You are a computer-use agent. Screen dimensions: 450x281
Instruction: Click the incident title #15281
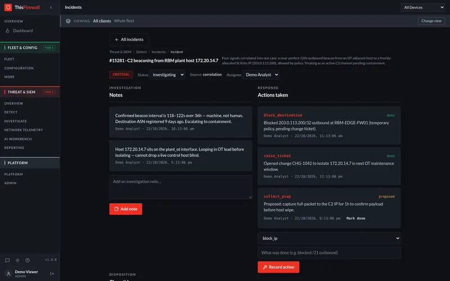[x=164, y=61]
